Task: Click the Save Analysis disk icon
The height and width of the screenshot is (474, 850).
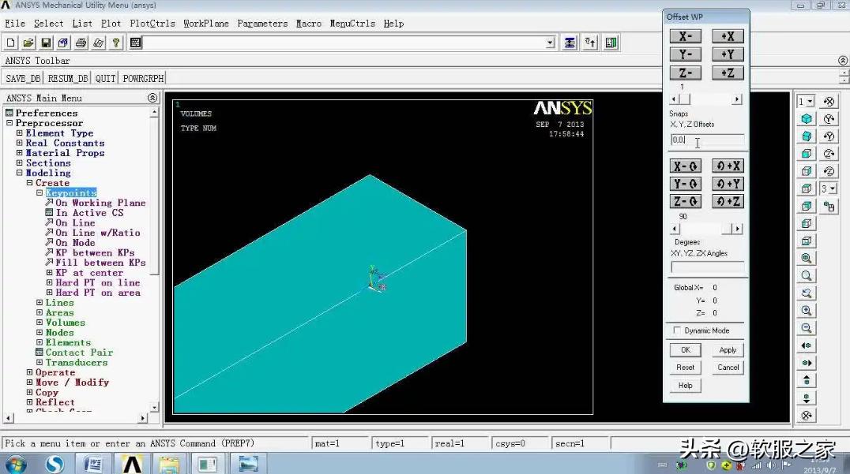Action: pos(46,43)
